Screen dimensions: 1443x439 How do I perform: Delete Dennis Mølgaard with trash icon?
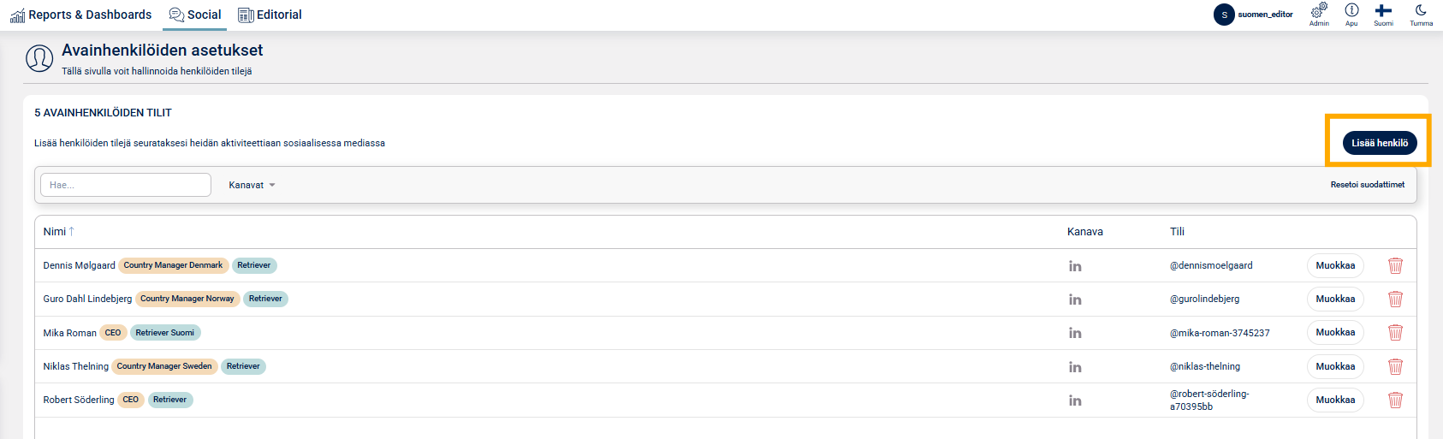point(1395,265)
